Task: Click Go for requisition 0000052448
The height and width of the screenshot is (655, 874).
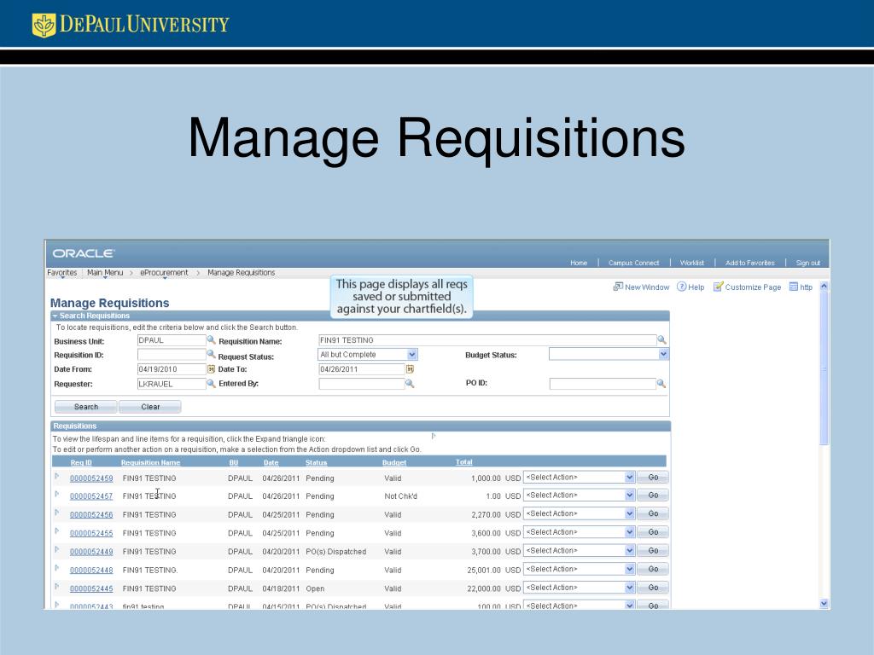Action: 653,569
